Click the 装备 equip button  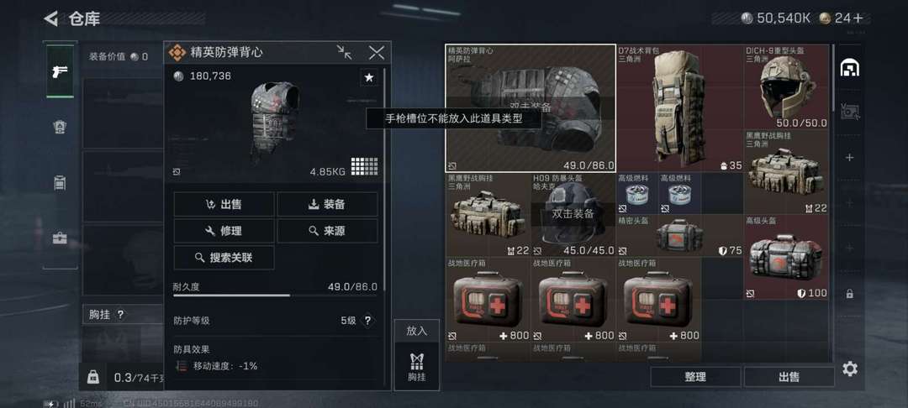pos(327,204)
